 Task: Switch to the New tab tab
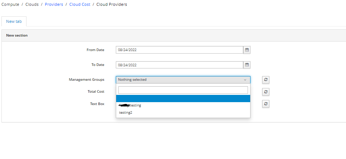(14, 21)
